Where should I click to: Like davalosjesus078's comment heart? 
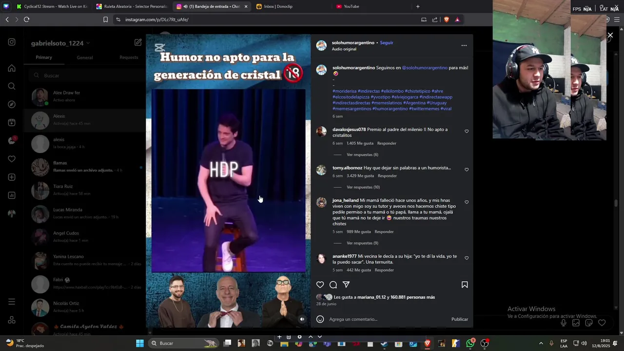coord(467,131)
